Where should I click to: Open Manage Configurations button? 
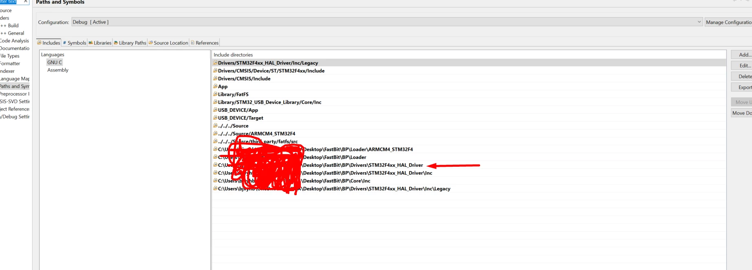pyautogui.click(x=728, y=22)
